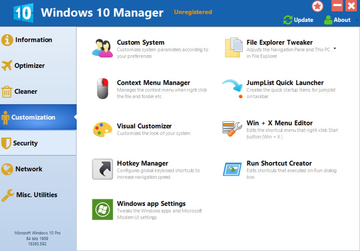360x251 pixels.
Task: Click the Win + X Menu Editor icon
Action: 232,129
